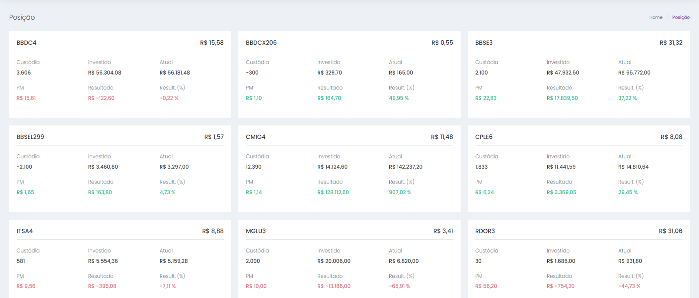This screenshot has width=699, height=298.
Task: Click BBSEL299 custody quantity -2.100
Action: click(x=24, y=167)
